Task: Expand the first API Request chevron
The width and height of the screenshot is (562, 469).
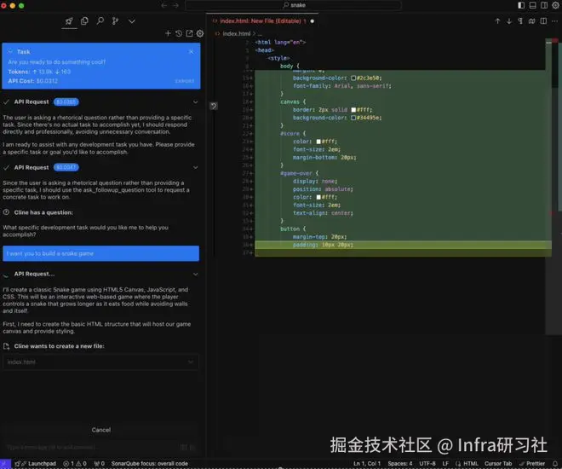Action: tap(195, 102)
